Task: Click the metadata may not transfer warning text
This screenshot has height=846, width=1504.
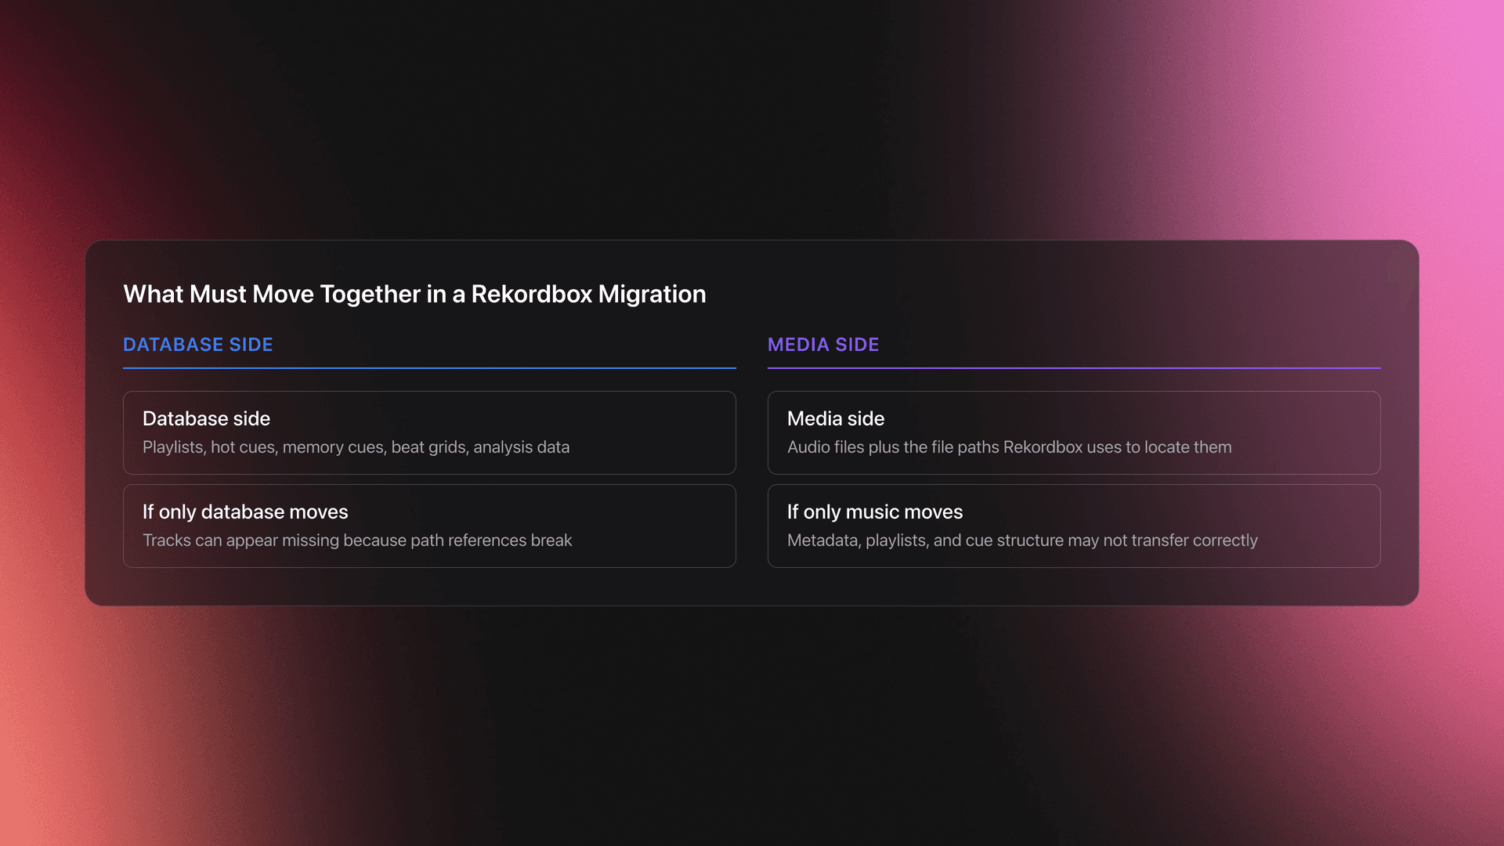Action: coord(1022,540)
